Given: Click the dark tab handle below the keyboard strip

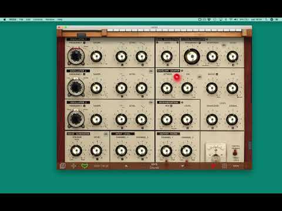Looking at the screenshot, I should [x=82, y=35].
